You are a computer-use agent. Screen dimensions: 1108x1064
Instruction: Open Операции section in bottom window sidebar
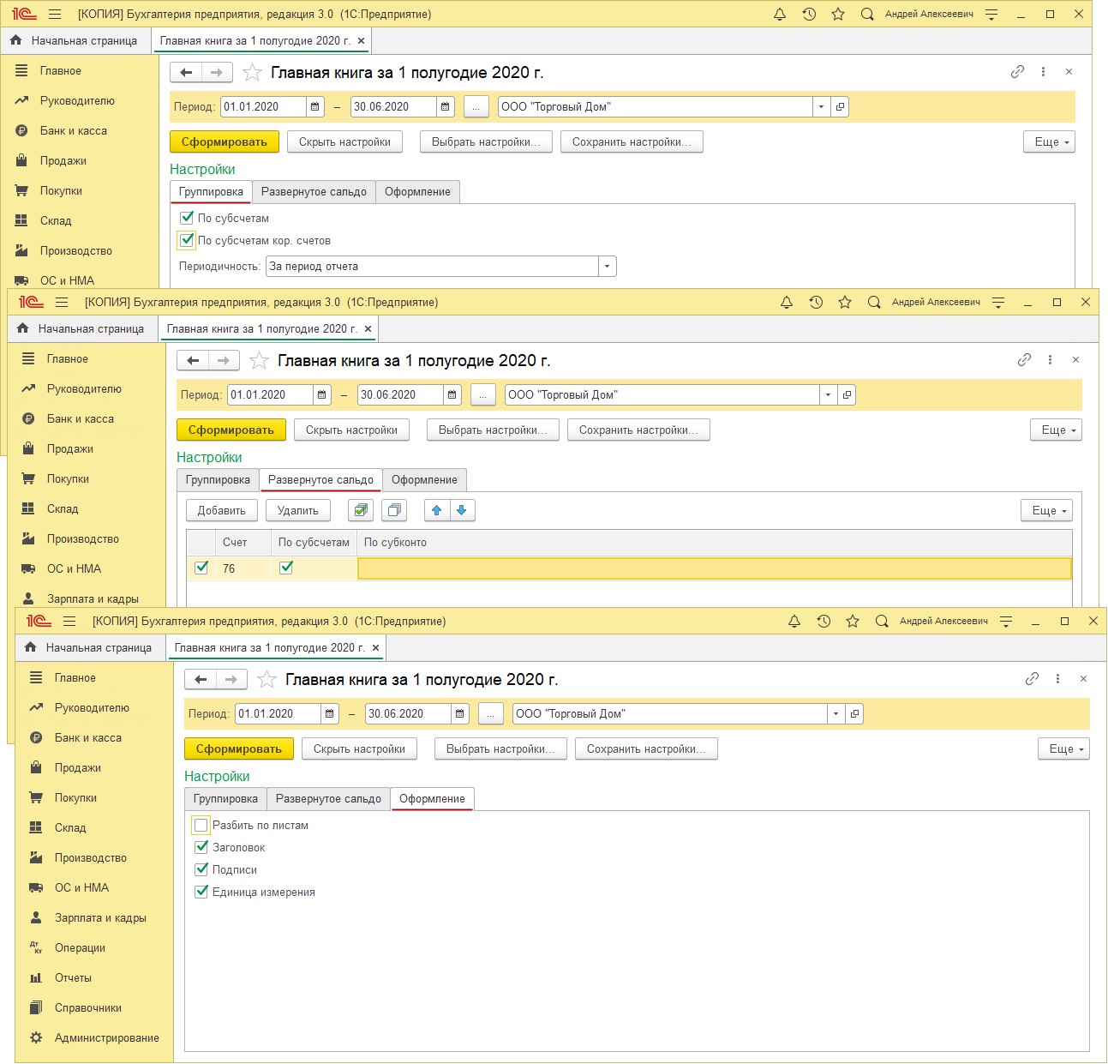pos(80,947)
